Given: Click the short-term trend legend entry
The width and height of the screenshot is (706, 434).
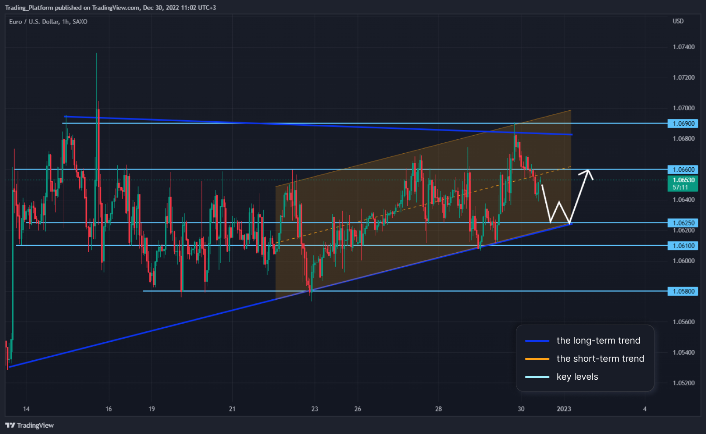Looking at the screenshot, I should 585,359.
